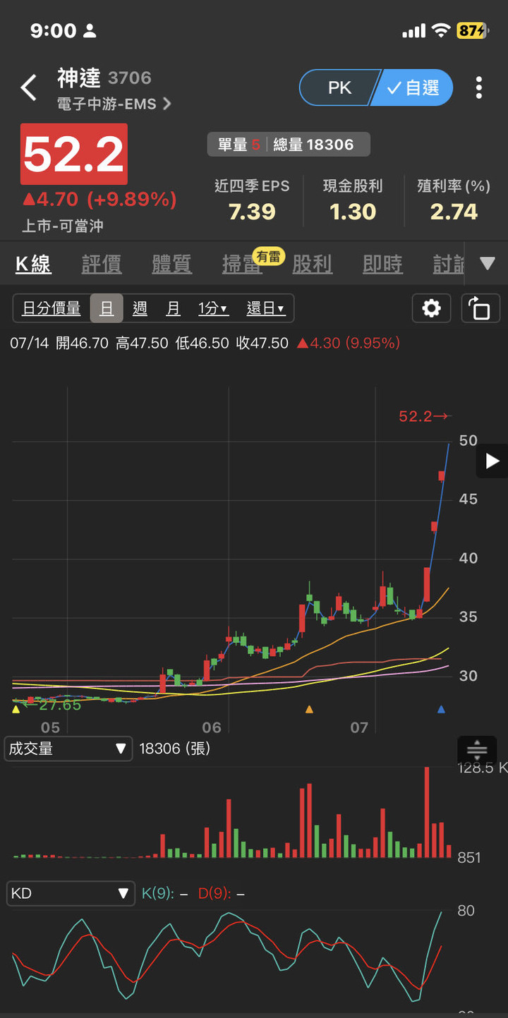Screen dimensions: 508x1018
Task: Open the three-dot more options menu
Action: coord(479,87)
